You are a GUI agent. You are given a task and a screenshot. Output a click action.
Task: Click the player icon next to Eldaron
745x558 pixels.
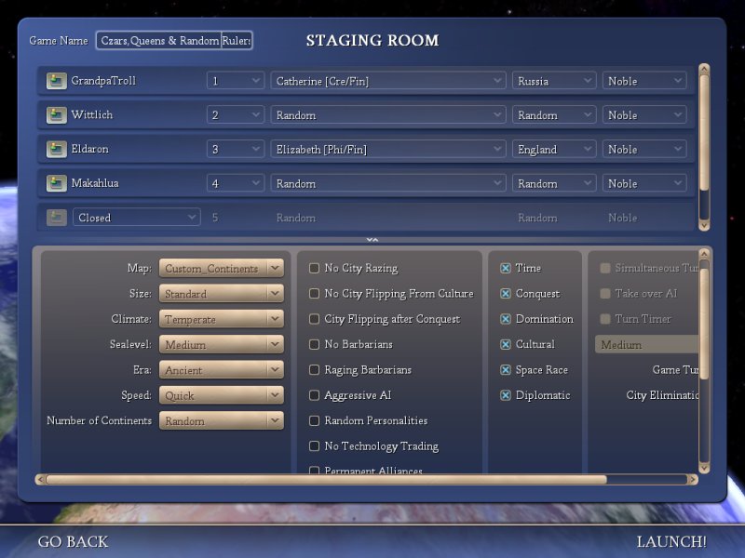pos(56,149)
